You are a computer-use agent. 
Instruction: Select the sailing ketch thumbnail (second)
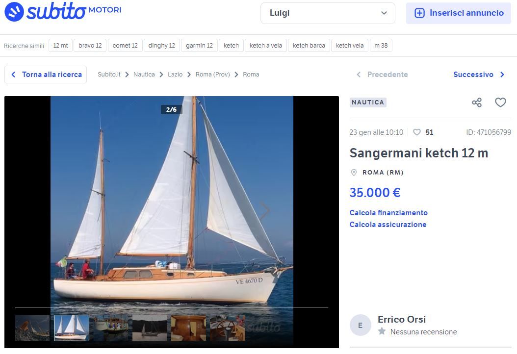[72, 328]
